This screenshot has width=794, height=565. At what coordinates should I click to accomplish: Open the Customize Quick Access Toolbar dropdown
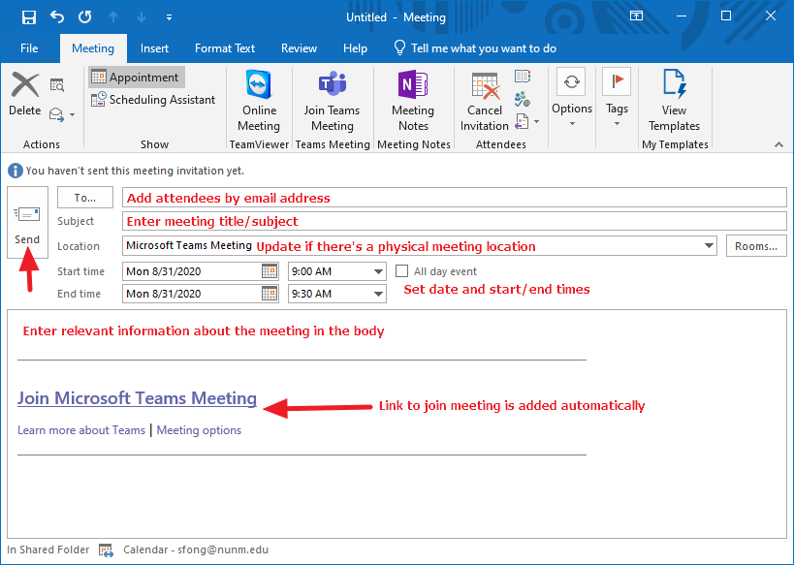(169, 17)
